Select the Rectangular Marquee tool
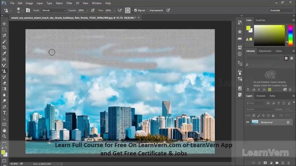Screen dimensions: 296x166 coord(4,30)
